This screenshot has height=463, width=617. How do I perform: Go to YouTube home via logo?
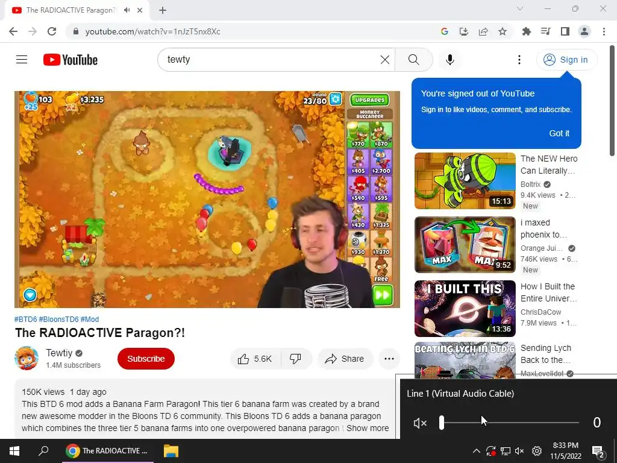tap(70, 60)
